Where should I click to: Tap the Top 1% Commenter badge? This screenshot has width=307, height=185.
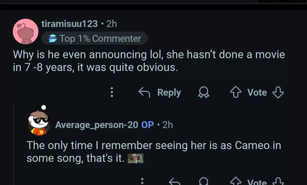tap(95, 38)
